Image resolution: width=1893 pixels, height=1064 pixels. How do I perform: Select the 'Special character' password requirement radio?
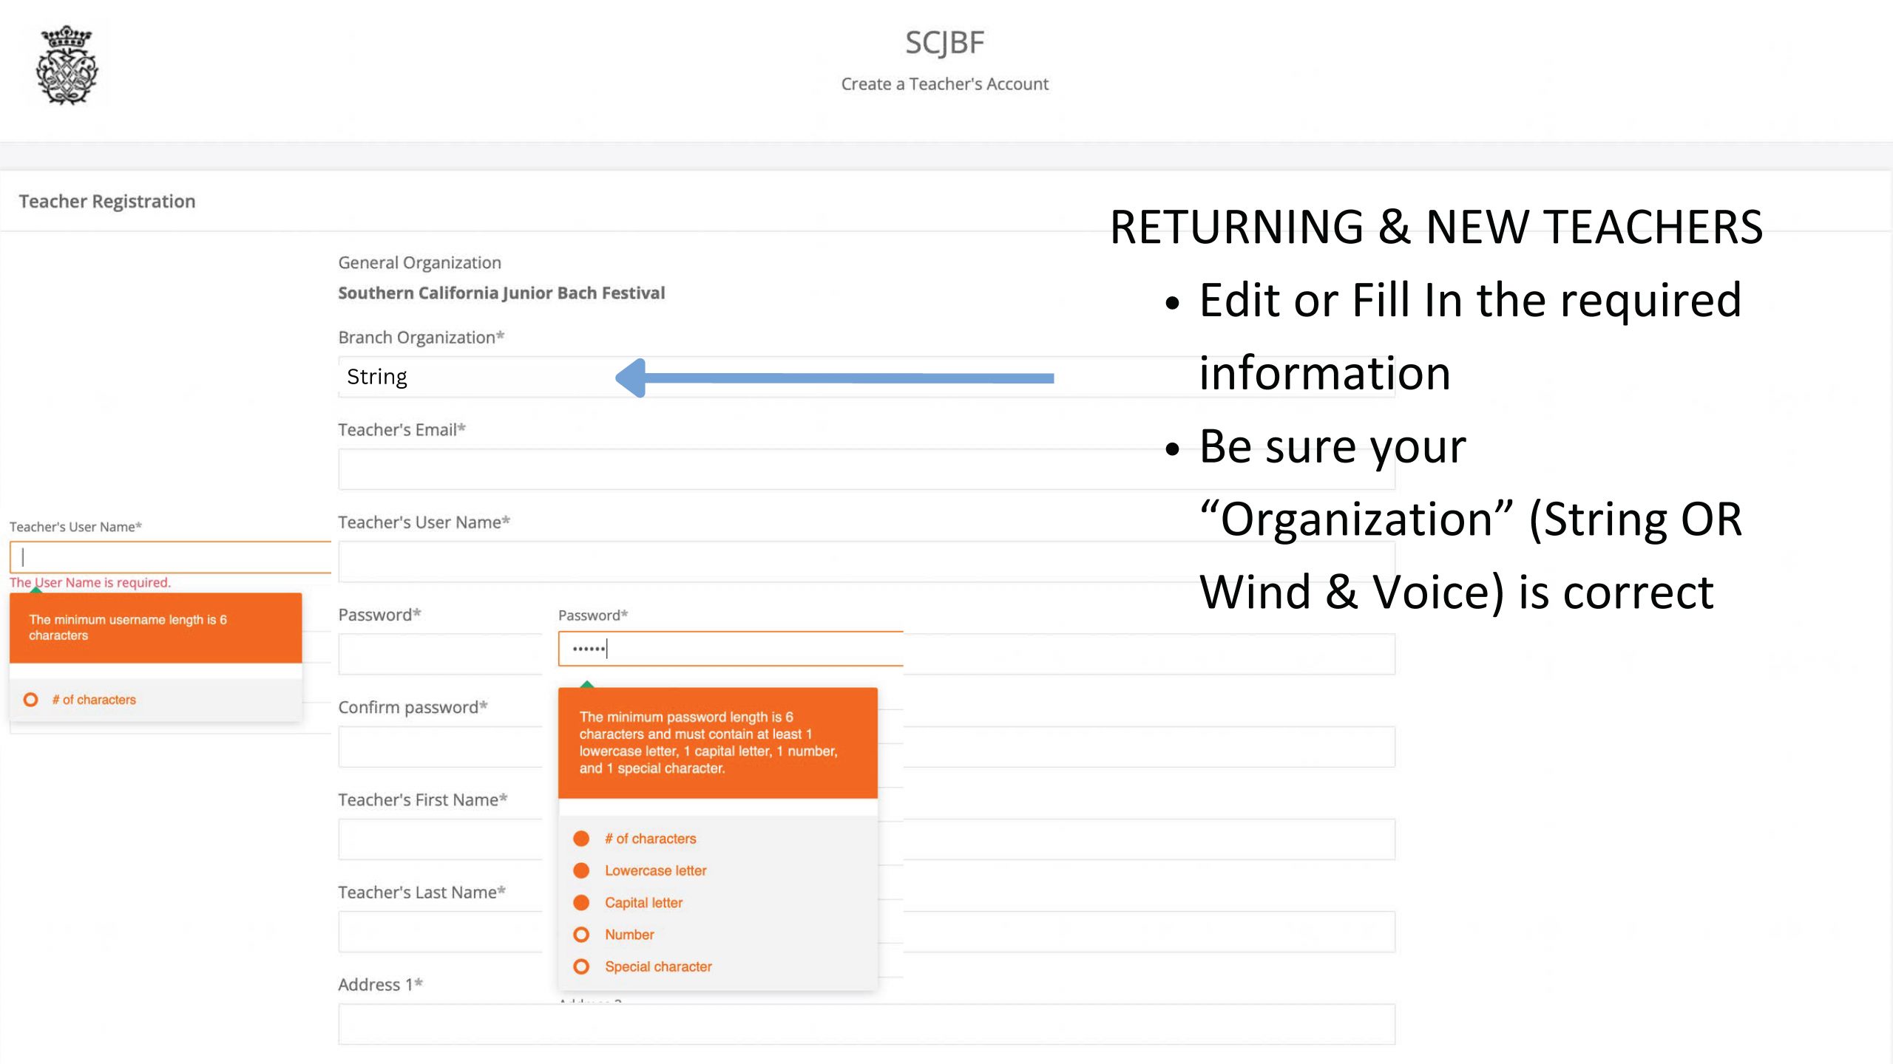[581, 966]
